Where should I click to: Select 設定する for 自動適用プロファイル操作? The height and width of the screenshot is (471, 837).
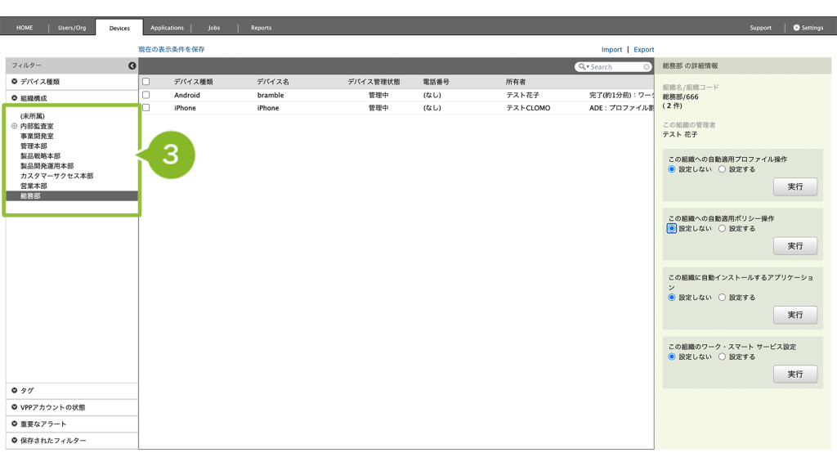pyautogui.click(x=723, y=169)
